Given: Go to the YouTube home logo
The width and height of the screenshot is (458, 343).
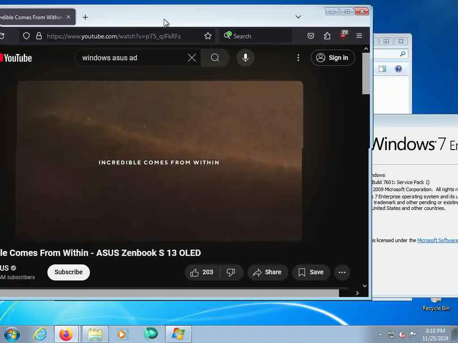Looking at the screenshot, I should point(16,58).
